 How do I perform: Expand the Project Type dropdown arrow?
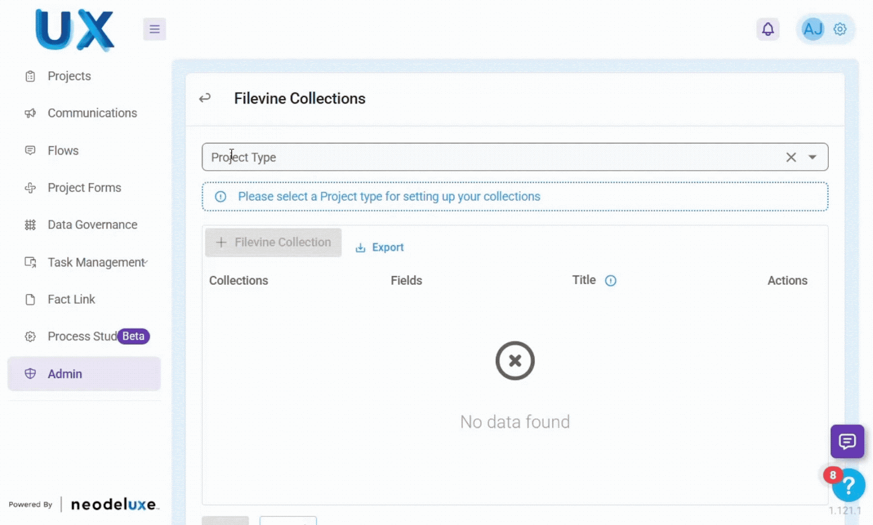tap(812, 157)
